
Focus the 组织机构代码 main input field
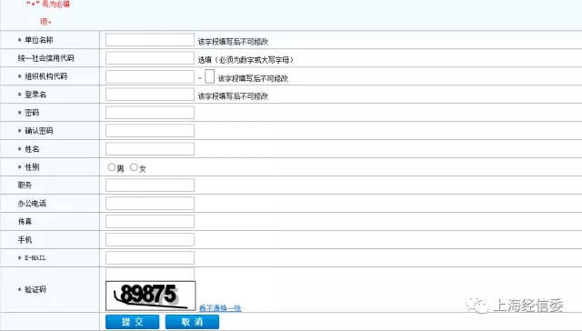150,76
